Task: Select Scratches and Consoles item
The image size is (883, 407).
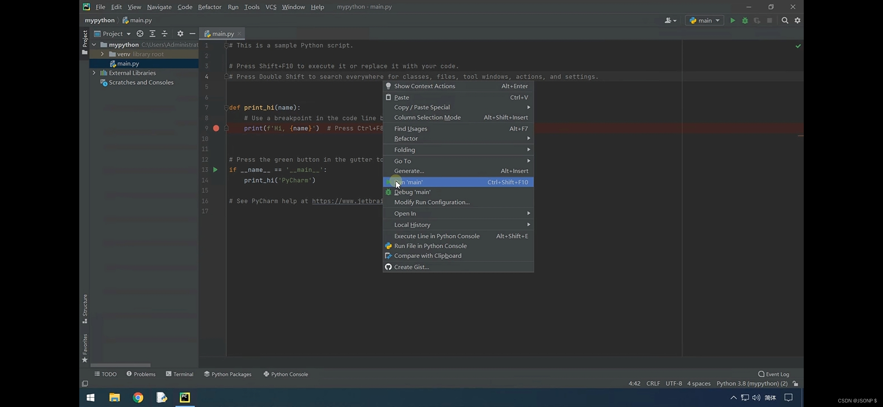Action: pos(141,82)
